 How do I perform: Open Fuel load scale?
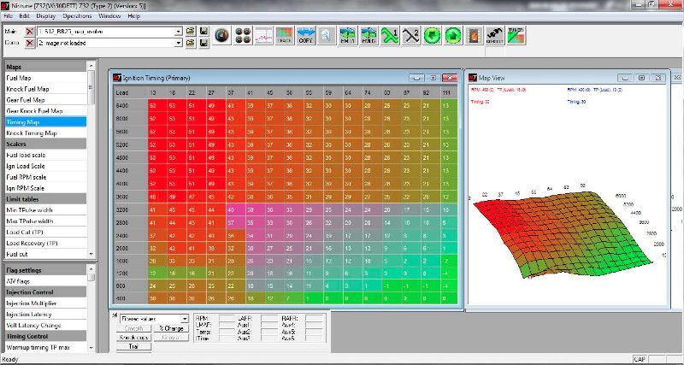45,155
